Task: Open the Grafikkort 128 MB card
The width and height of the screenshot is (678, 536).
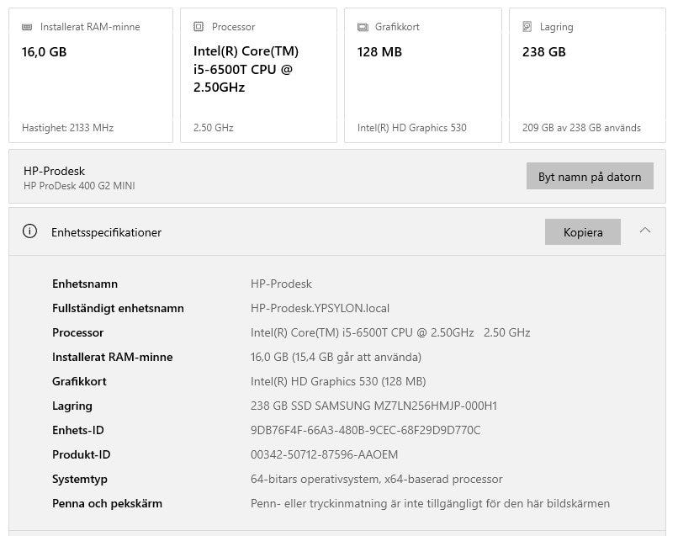Action: (x=423, y=75)
